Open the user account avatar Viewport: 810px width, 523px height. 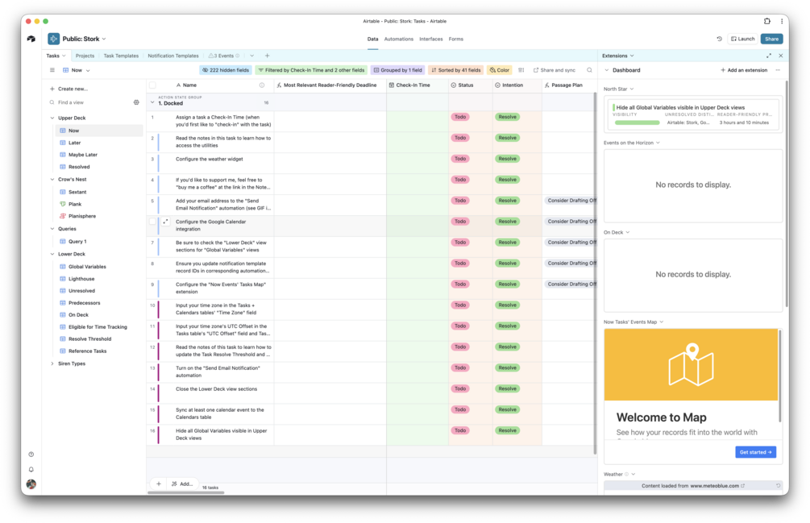coord(31,484)
